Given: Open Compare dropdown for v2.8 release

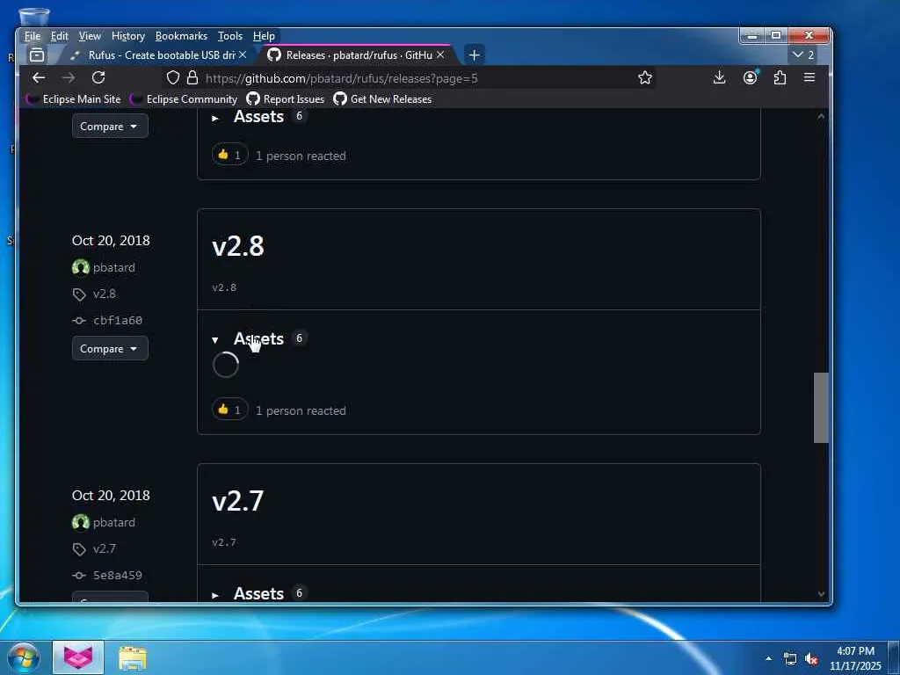Looking at the screenshot, I should [x=110, y=348].
